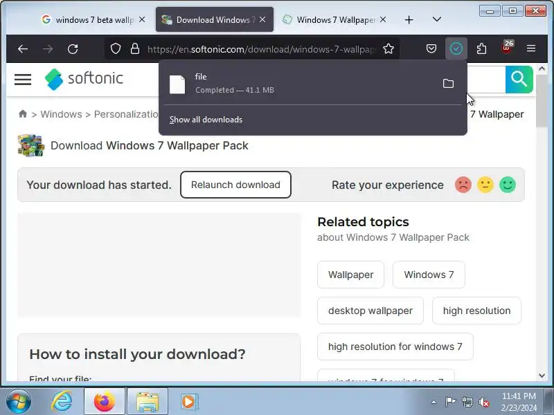Image resolution: width=554 pixels, height=415 pixels.
Task: Open Personalization breadcrumb link
Action: (126, 114)
